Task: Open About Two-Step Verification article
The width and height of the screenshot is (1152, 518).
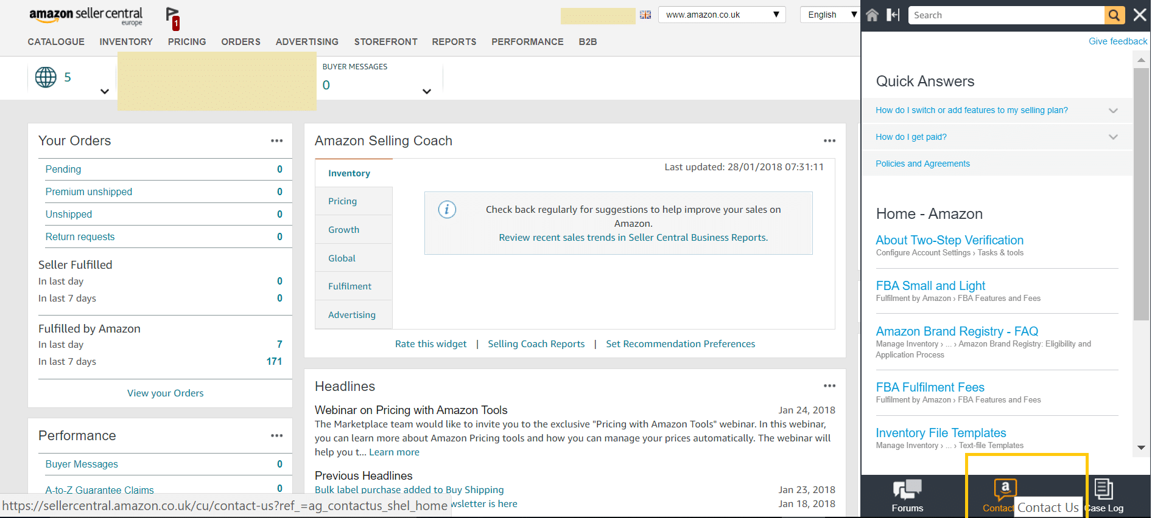Action: (x=949, y=240)
